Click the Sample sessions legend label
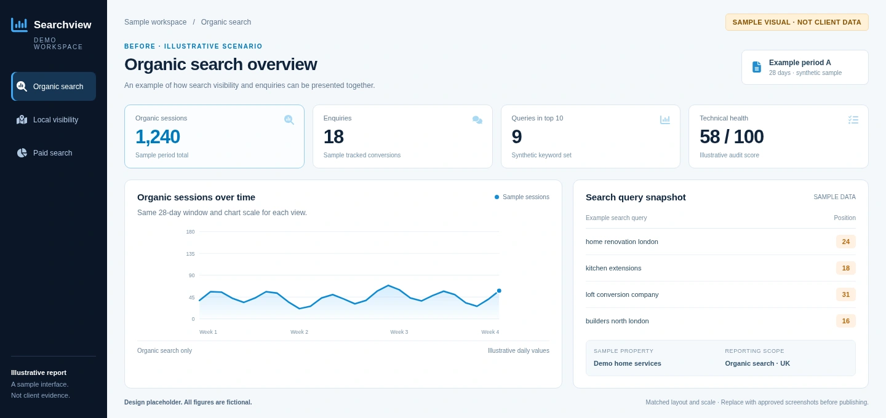886x418 pixels. click(x=526, y=197)
